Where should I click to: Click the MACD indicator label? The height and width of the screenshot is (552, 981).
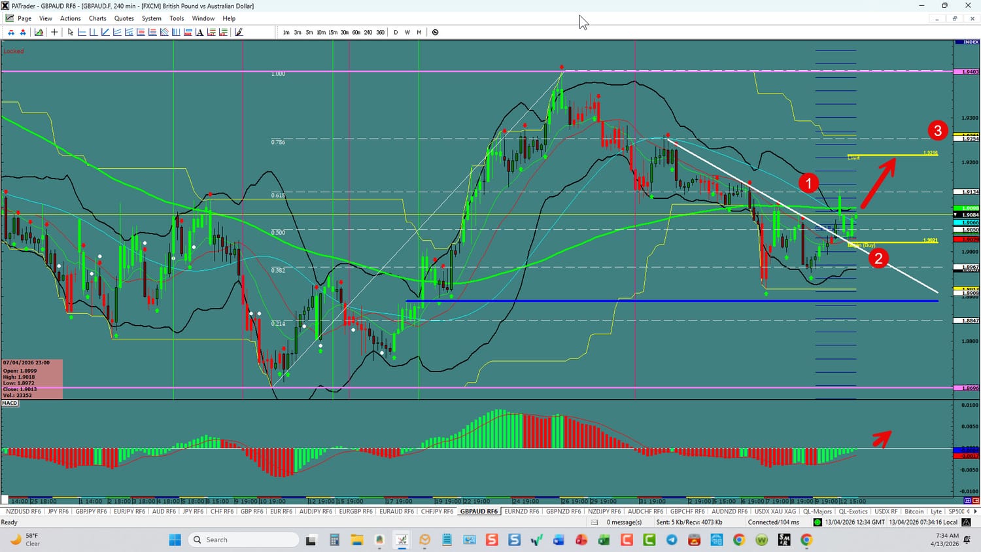pos(10,403)
